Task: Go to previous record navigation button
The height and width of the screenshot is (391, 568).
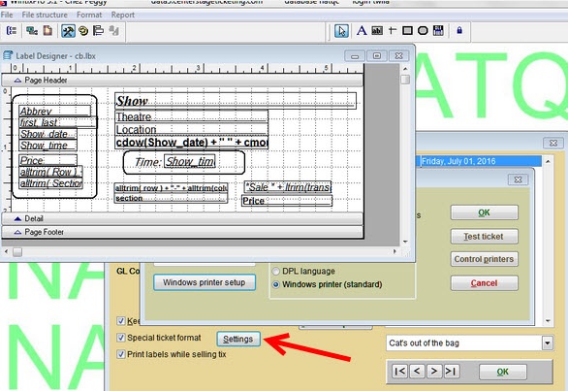Action: [x=418, y=371]
